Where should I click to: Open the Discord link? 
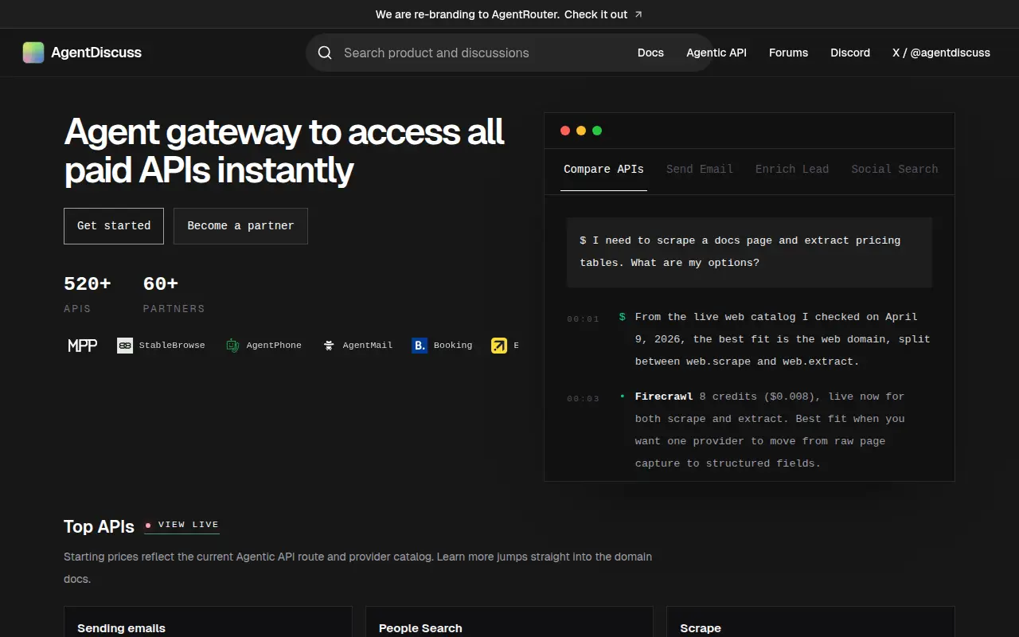pos(850,53)
